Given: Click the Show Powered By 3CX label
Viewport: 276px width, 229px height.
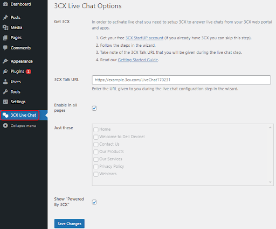Looking at the screenshot, I should point(69,202).
